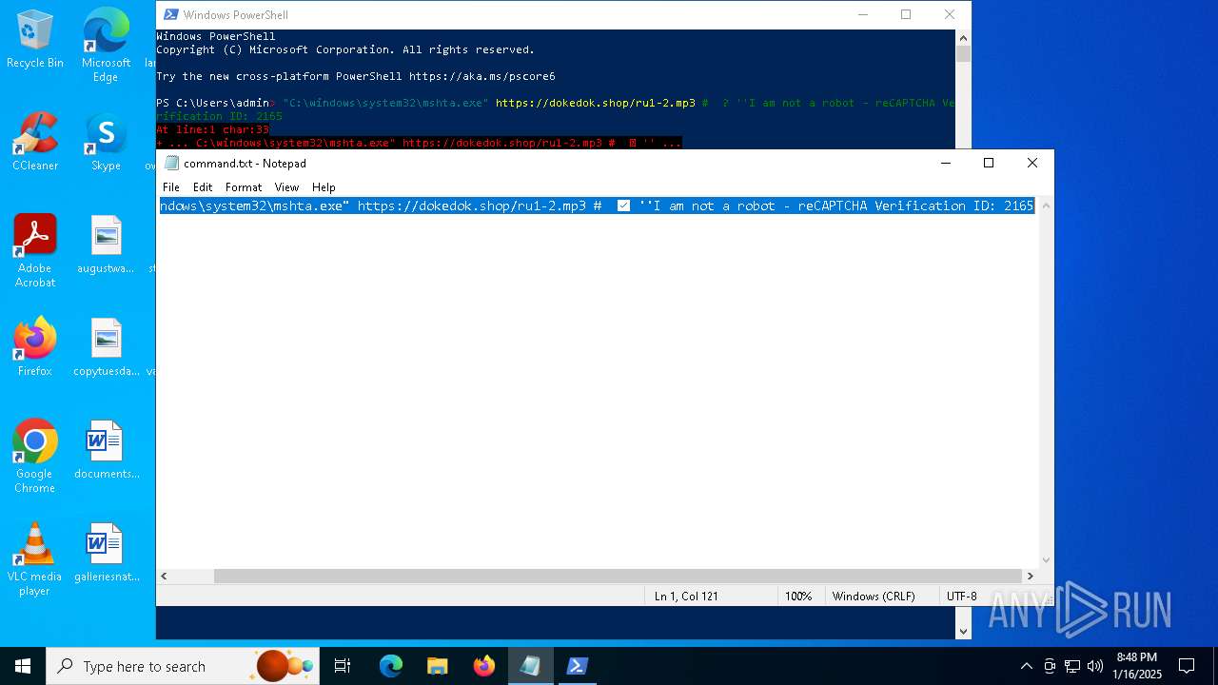
Task: Click the right arrow of Notepad's horizontal scrollbar
Action: (1030, 576)
